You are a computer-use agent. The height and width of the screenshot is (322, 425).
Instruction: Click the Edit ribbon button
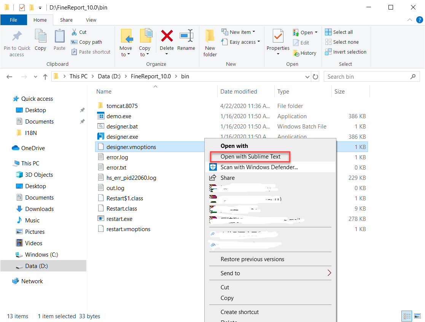tap(301, 43)
